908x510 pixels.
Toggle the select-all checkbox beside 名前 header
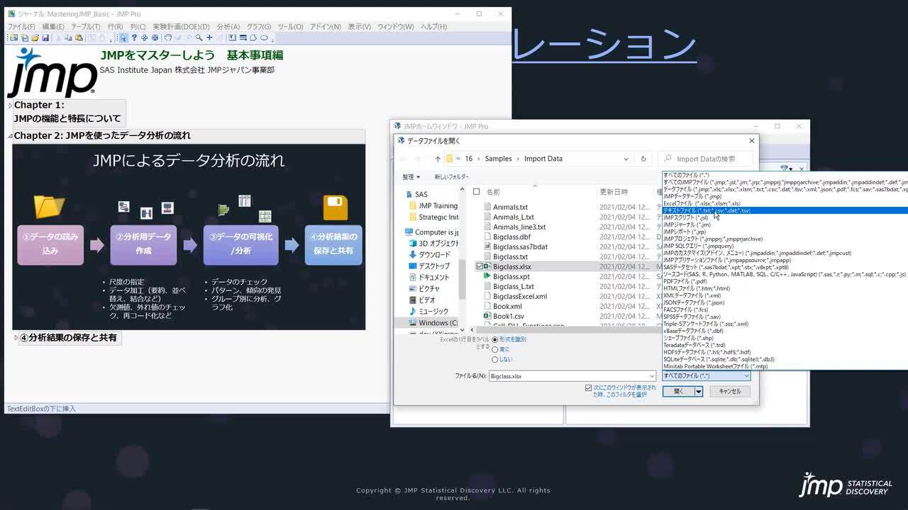pyautogui.click(x=477, y=192)
